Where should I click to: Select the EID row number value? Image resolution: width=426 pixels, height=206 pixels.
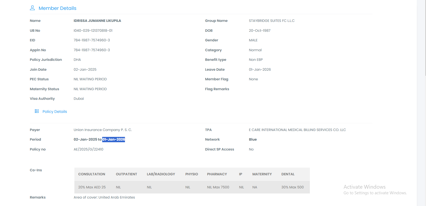(92, 40)
